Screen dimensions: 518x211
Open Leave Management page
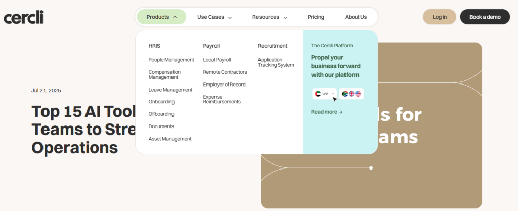(170, 90)
